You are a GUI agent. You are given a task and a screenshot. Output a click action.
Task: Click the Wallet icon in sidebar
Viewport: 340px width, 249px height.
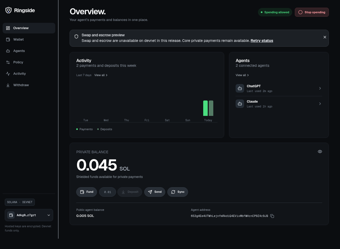pos(8,40)
